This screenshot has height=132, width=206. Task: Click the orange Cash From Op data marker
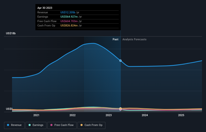tap(120, 108)
